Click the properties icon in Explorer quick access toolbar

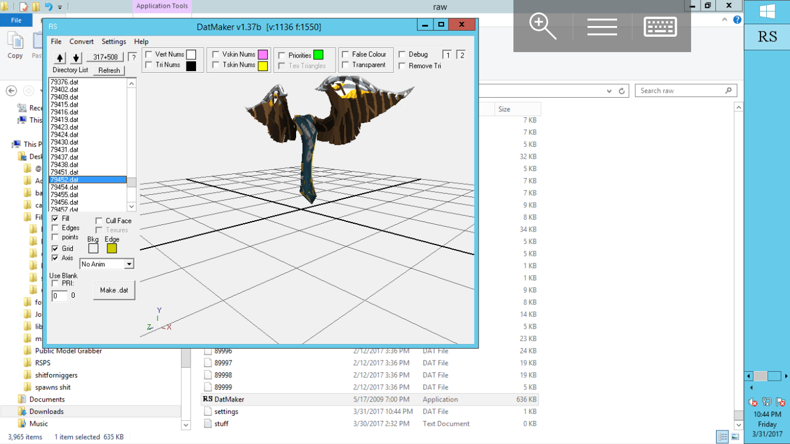click(24, 7)
